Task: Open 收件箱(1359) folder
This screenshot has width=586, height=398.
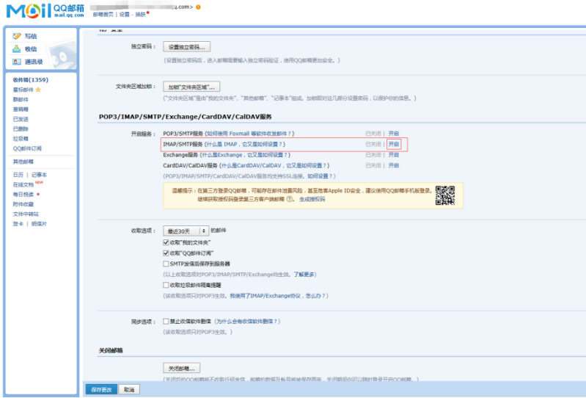Action: [x=30, y=79]
